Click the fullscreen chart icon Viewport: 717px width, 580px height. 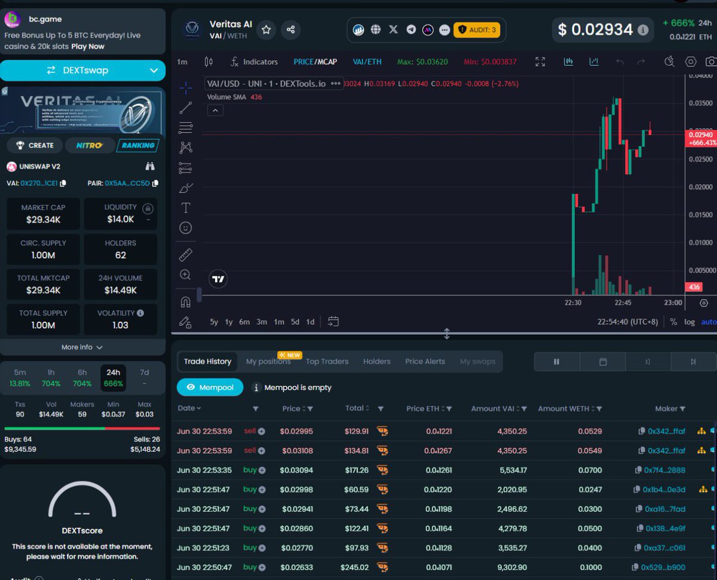click(540, 62)
